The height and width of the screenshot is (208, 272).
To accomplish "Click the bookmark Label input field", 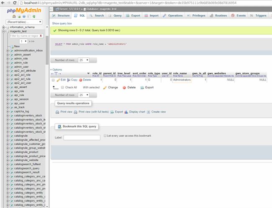I will tap(82, 138).
